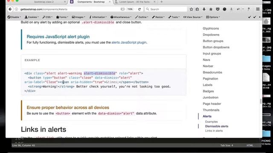Viewport: 273px width, 153px height.
Task: Follow the alerts JavaScript plugin link
Action: [x=129, y=42]
